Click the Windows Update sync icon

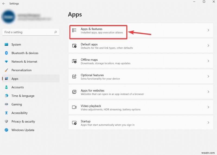pos(6,130)
